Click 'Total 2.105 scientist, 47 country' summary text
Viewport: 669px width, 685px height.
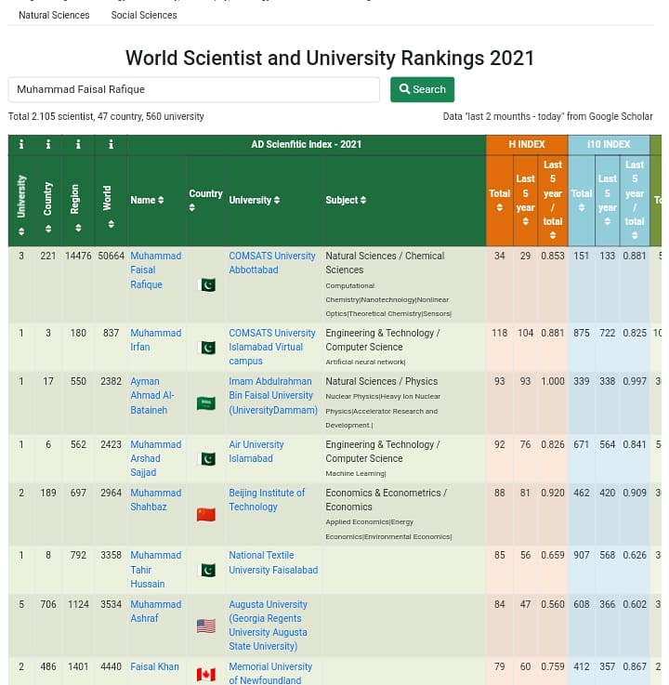tap(106, 116)
